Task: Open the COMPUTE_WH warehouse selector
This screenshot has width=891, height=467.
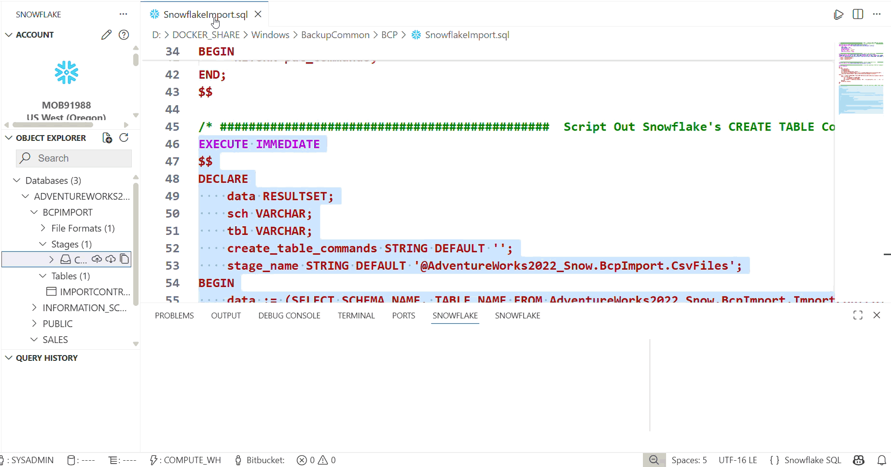Action: 185,460
